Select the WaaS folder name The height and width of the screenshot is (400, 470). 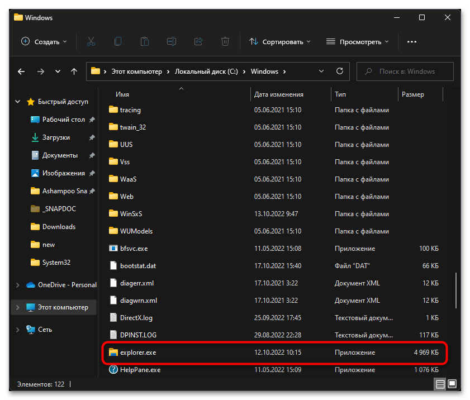(x=129, y=179)
